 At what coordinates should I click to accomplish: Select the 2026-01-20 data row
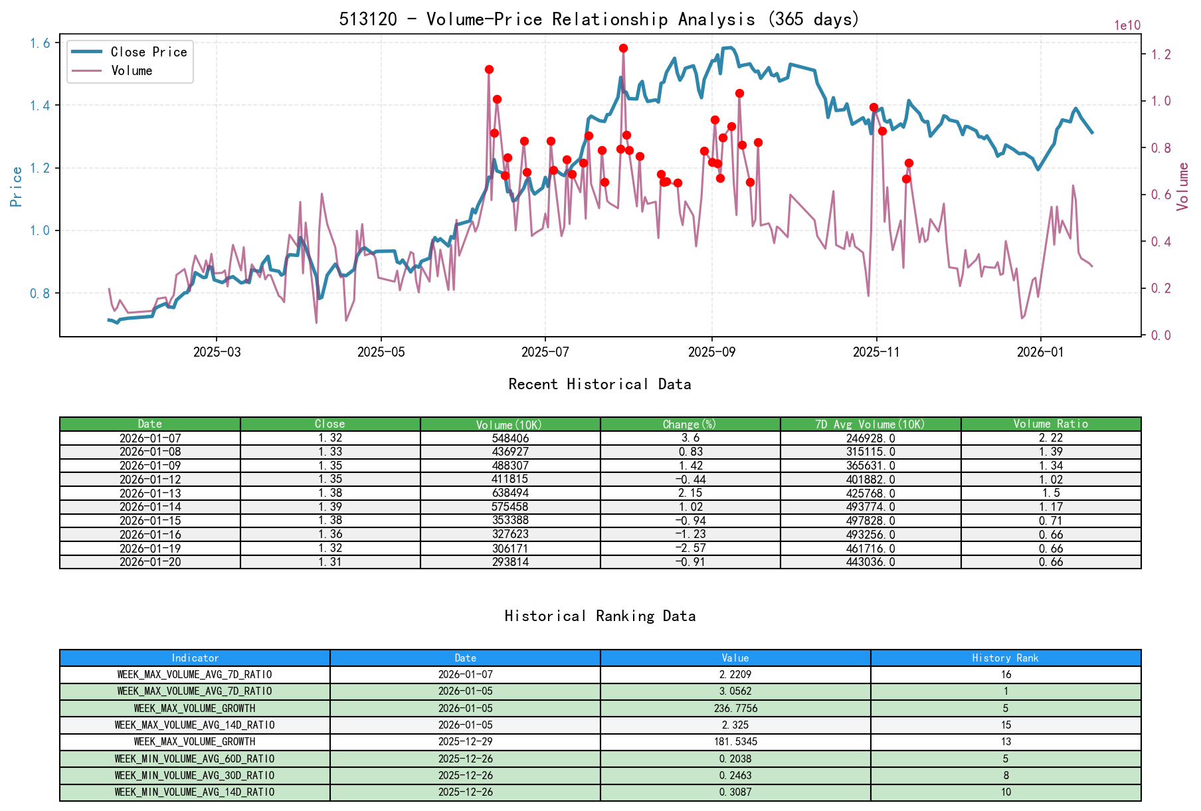click(x=150, y=561)
